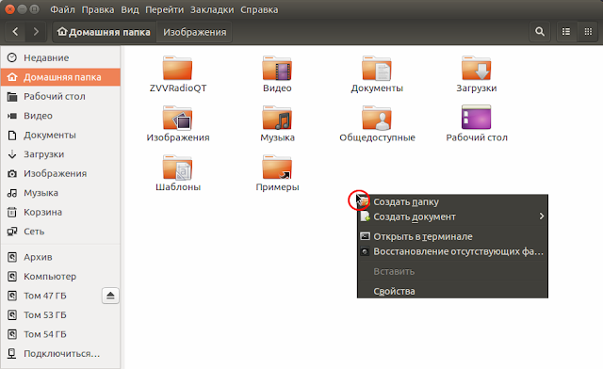The width and height of the screenshot is (603, 369).
Task: Select the purple Рабочий стол folder icon
Action: point(476,118)
